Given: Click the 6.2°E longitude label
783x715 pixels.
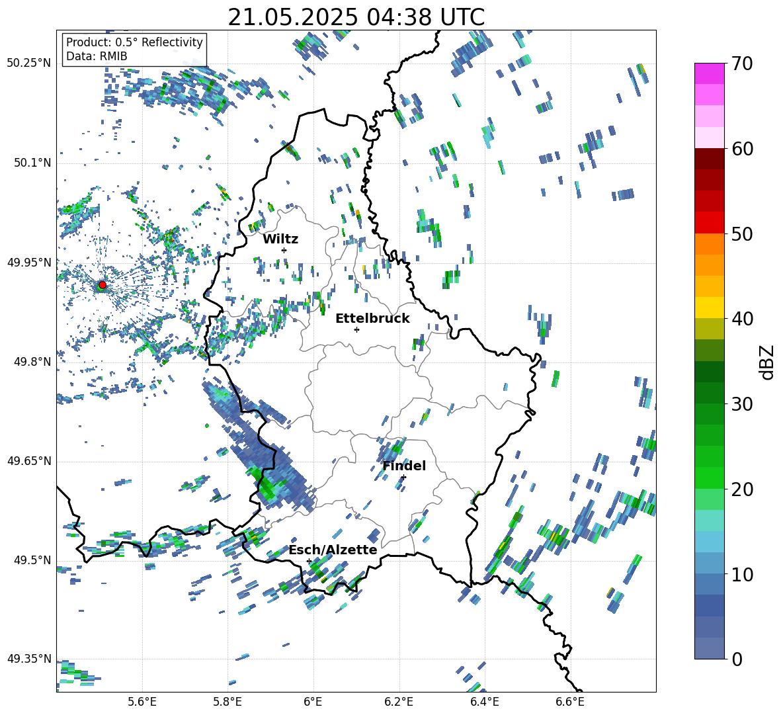Looking at the screenshot, I should (399, 702).
